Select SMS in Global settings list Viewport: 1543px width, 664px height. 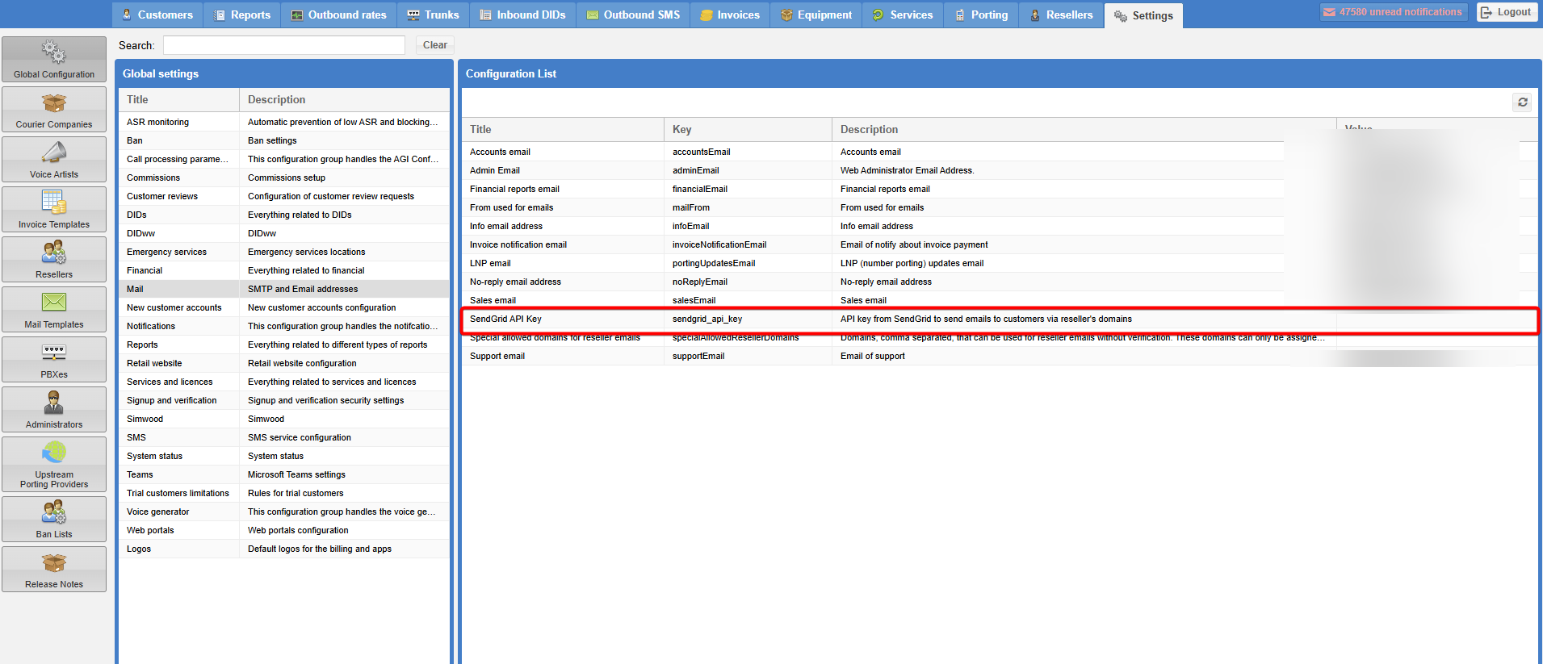tap(136, 437)
